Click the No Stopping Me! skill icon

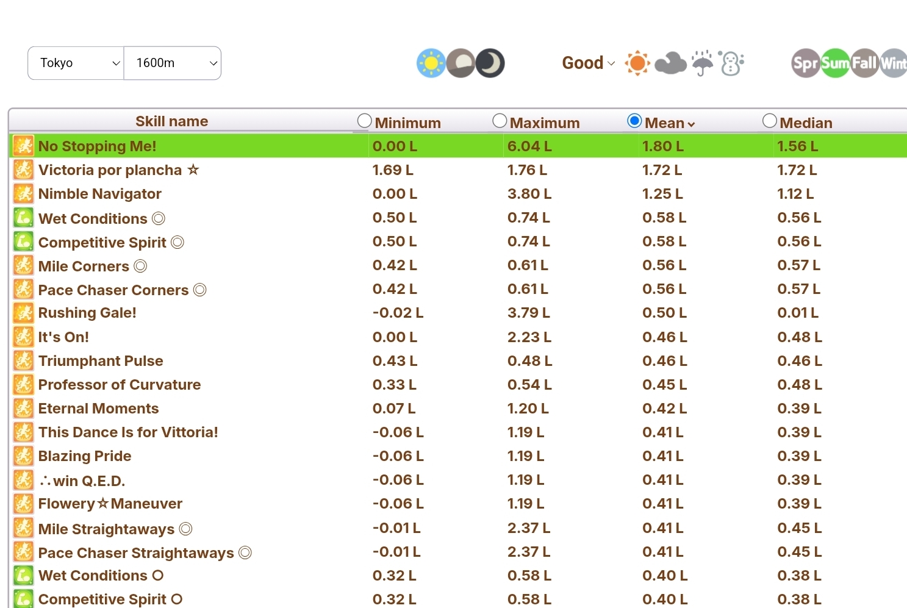(x=23, y=146)
